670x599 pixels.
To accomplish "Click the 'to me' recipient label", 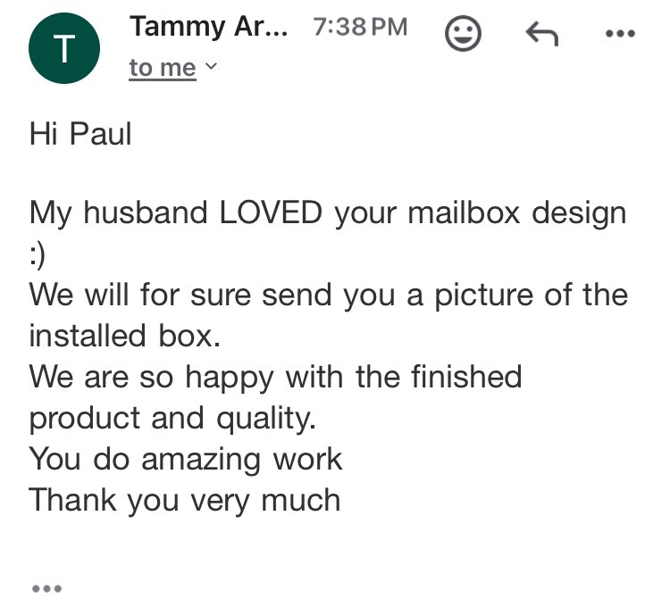I will tap(162, 68).
